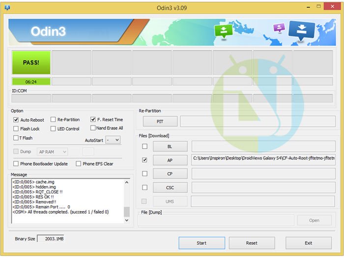Click the AP file button
344x258 pixels.
[170, 160]
